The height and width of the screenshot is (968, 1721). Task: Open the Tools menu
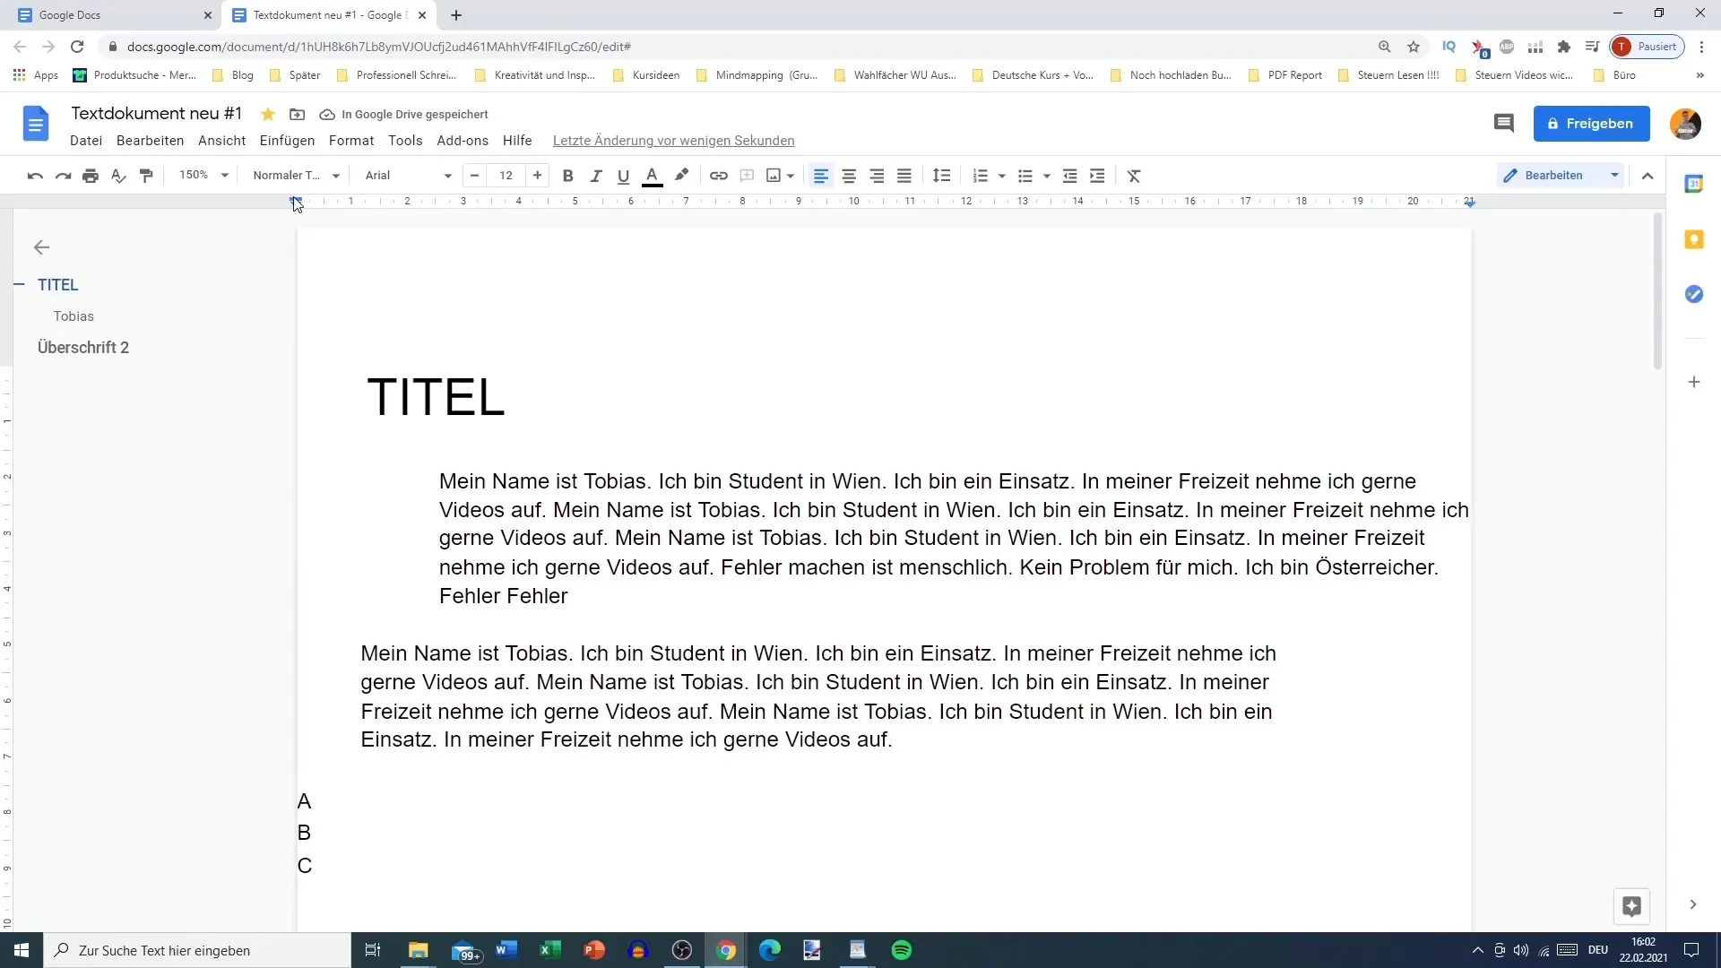click(x=405, y=141)
